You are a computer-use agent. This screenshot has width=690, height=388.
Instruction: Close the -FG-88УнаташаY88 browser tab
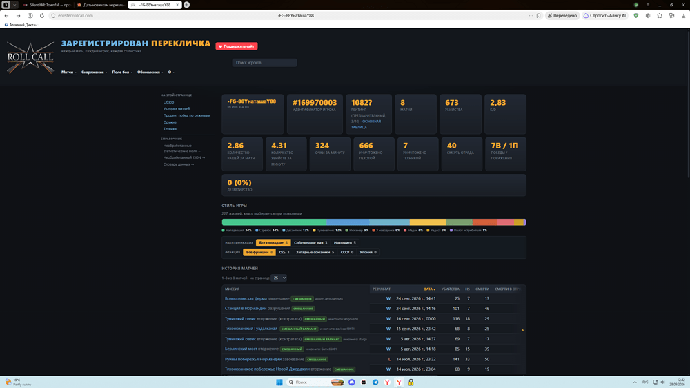point(177,5)
